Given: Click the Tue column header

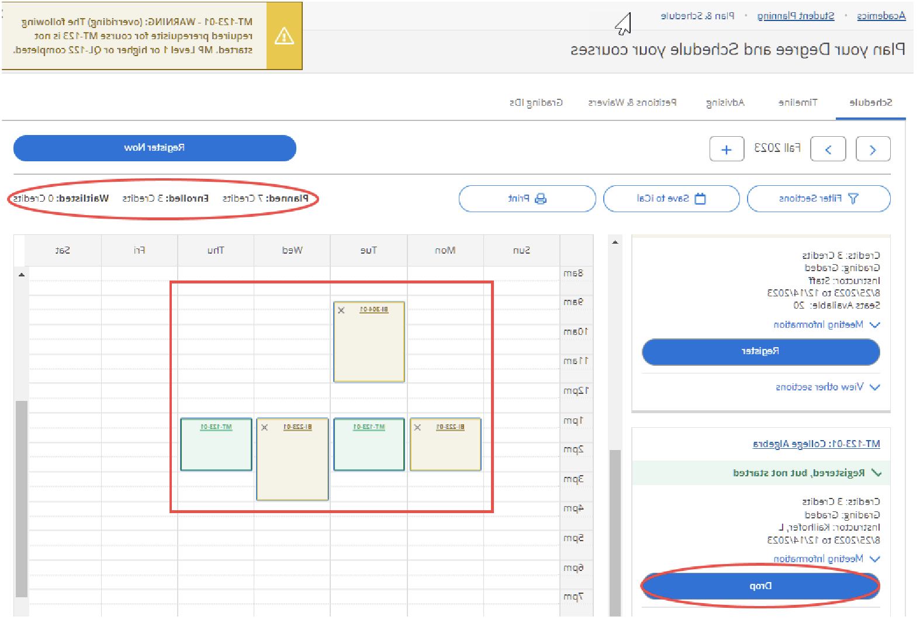Looking at the screenshot, I should point(368,250).
